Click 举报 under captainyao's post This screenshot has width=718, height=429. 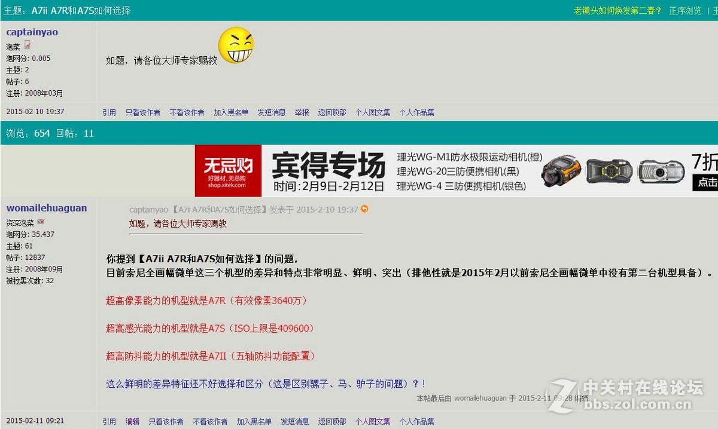[302, 112]
